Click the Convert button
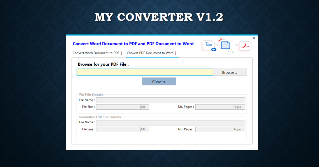The height and width of the screenshot is (167, 319). 159,82
